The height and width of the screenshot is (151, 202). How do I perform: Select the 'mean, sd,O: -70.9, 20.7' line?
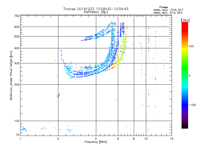[168, 10]
